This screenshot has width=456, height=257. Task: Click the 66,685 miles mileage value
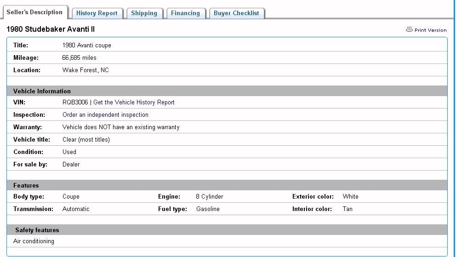[79, 58]
